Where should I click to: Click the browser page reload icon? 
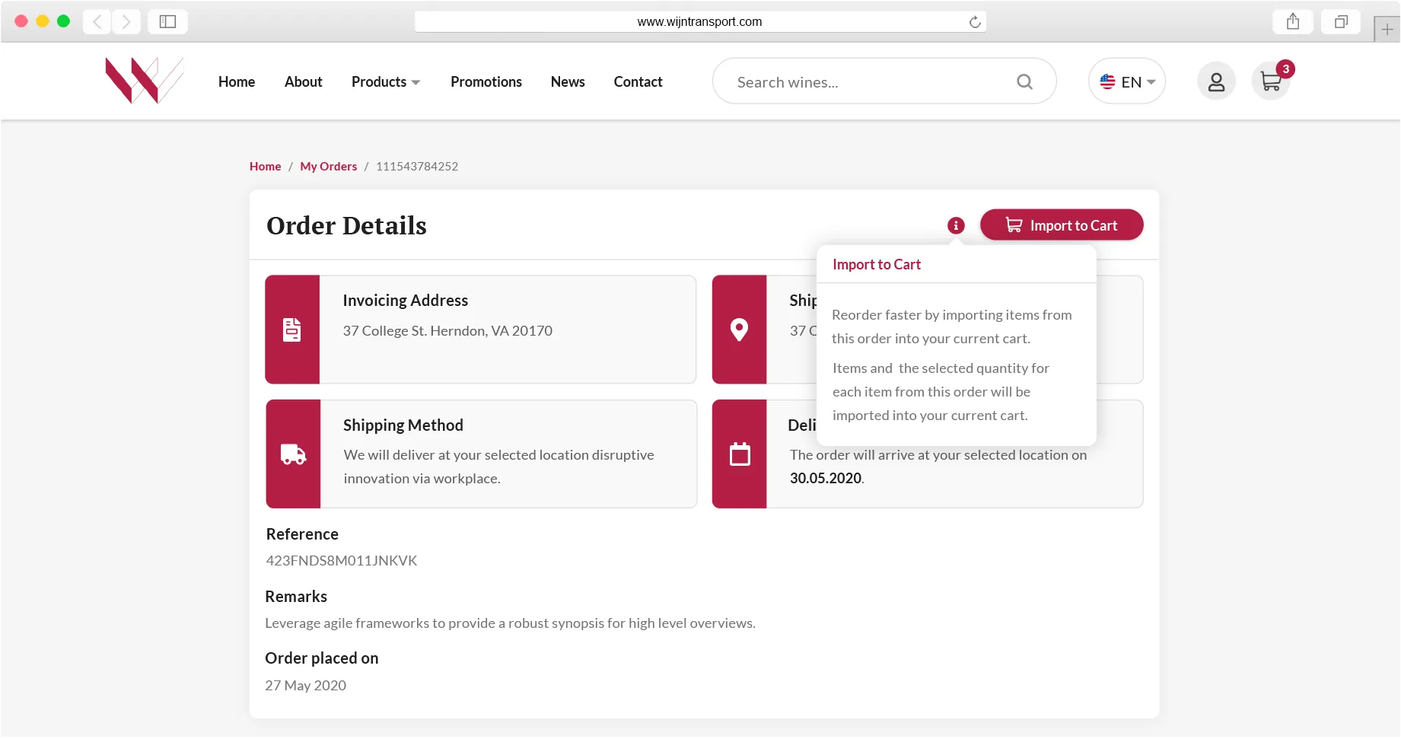click(x=974, y=22)
